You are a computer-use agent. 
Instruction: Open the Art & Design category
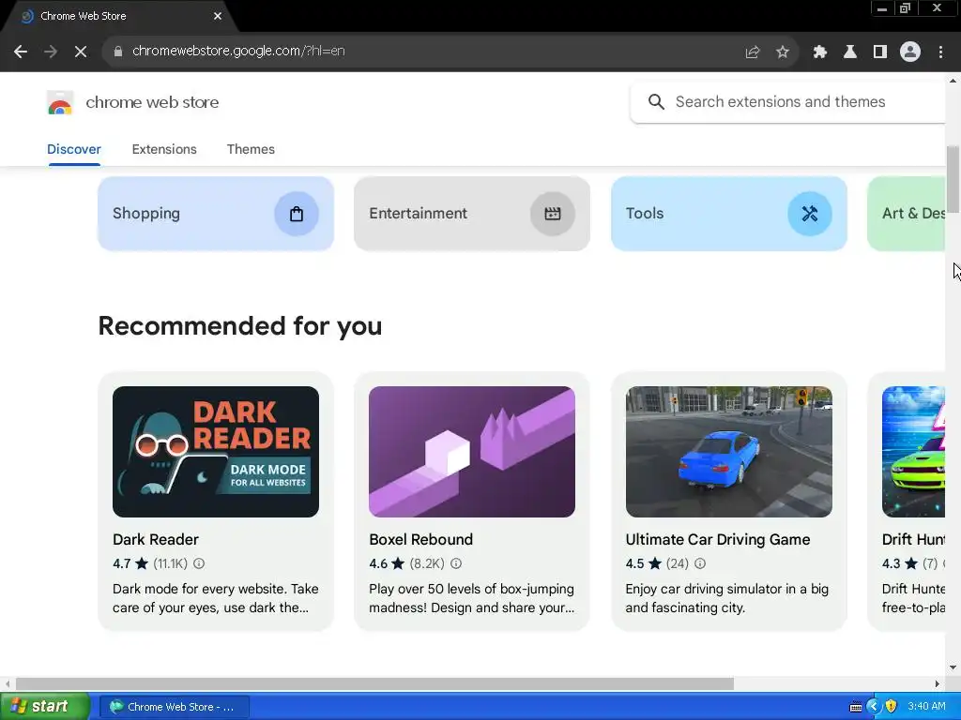coord(908,214)
